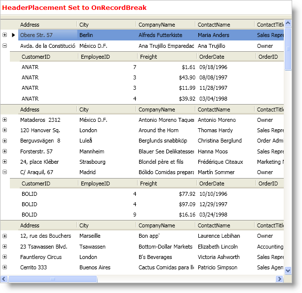Click ContactName header above Laurence Lebihan

tap(225, 225)
